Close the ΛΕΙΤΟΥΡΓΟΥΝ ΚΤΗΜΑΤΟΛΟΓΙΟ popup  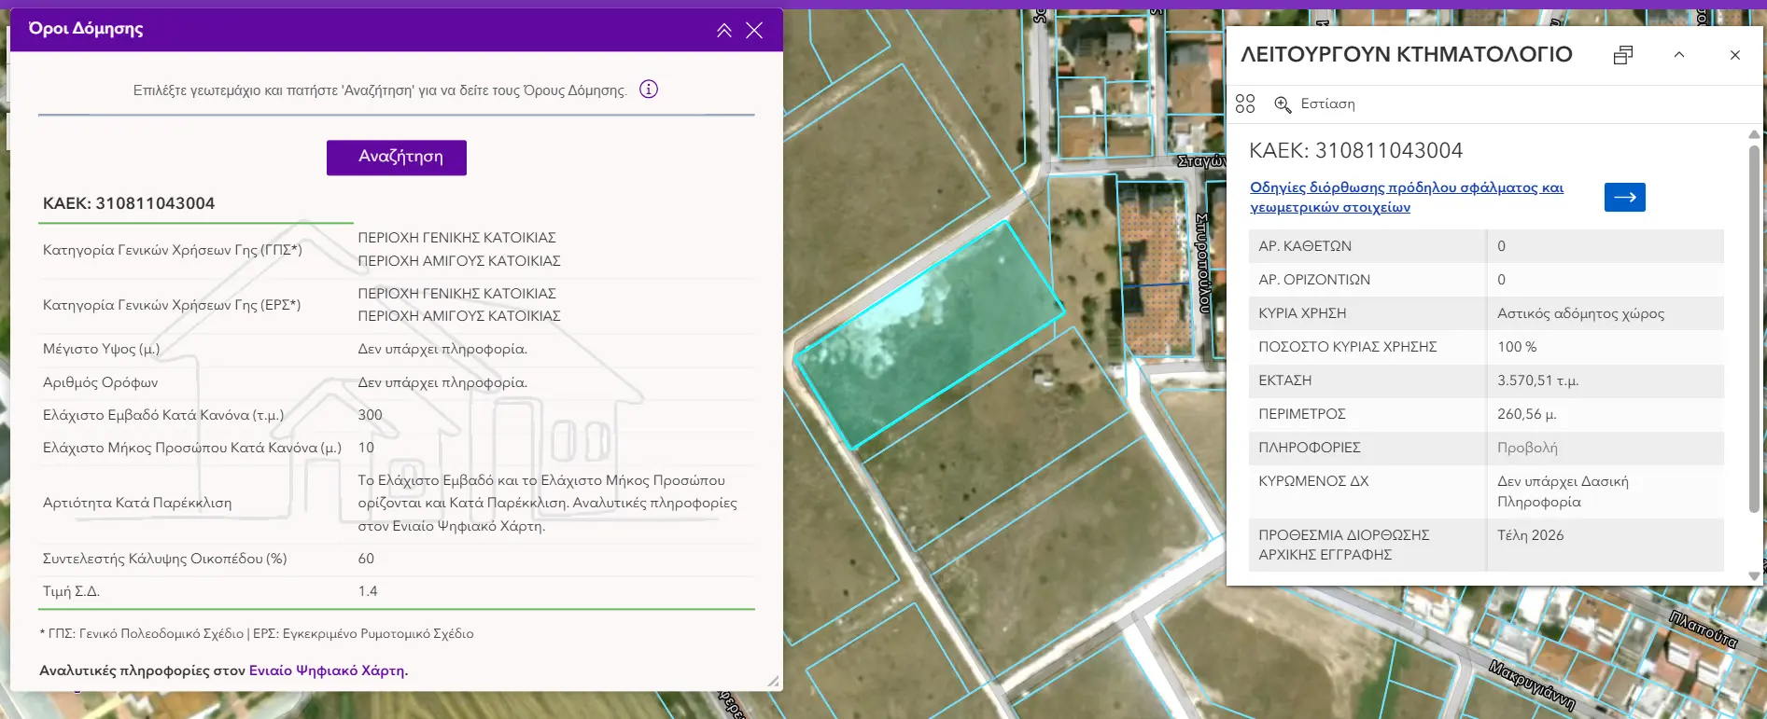point(1735,55)
